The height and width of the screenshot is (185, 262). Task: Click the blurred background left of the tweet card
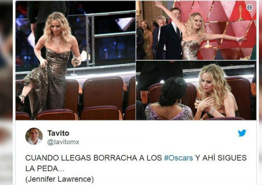click(x=6, y=92)
